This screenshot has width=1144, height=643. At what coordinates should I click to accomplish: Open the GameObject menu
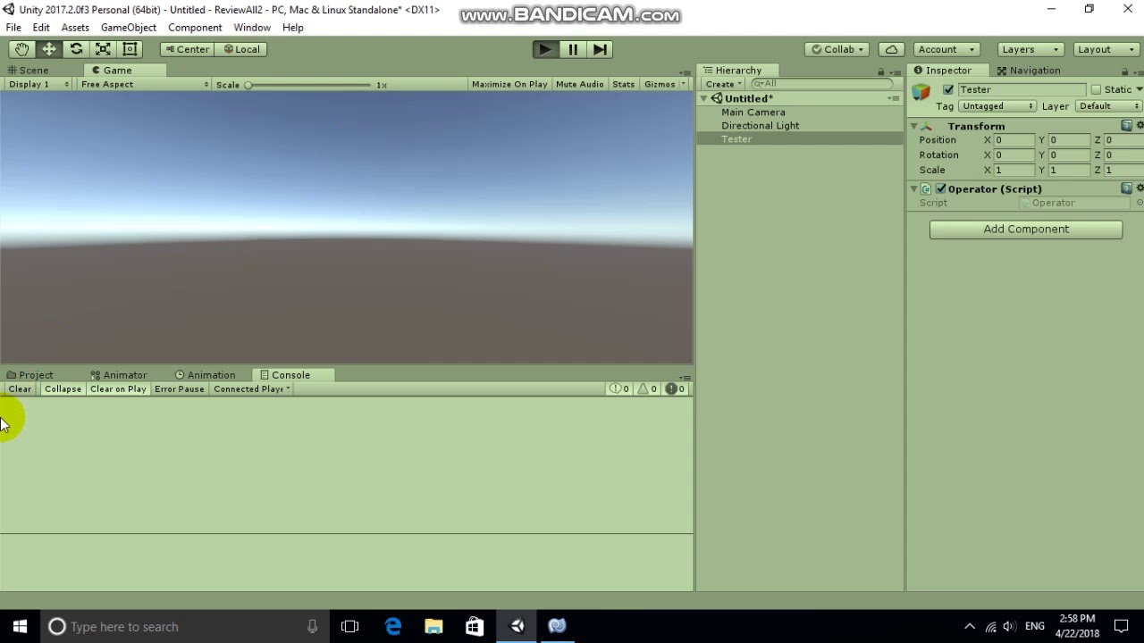pos(129,27)
